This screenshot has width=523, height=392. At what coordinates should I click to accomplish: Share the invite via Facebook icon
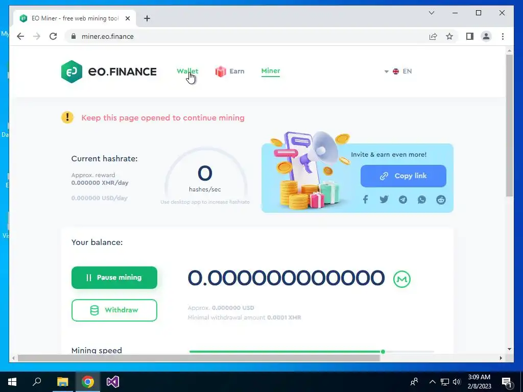click(x=365, y=200)
